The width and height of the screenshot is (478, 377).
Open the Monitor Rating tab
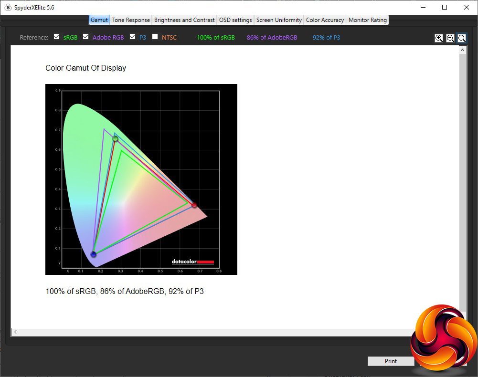(x=368, y=20)
